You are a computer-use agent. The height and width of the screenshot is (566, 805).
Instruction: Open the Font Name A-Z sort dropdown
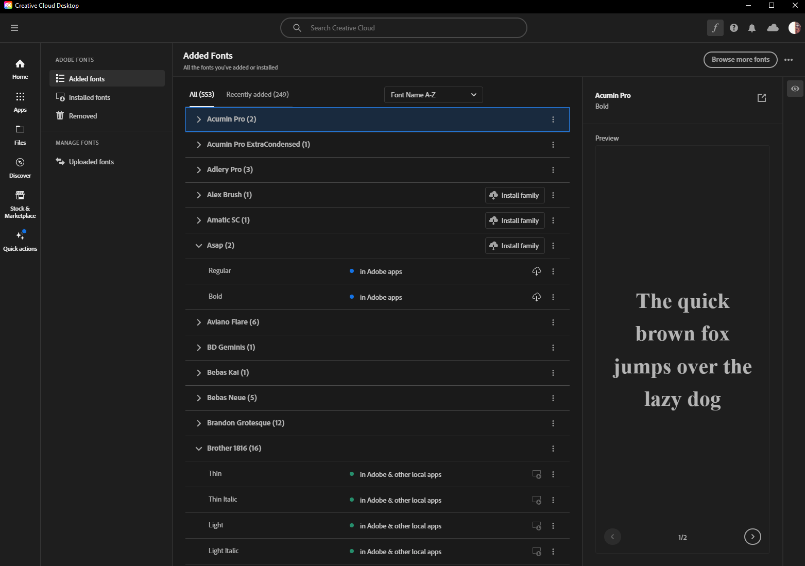click(433, 95)
